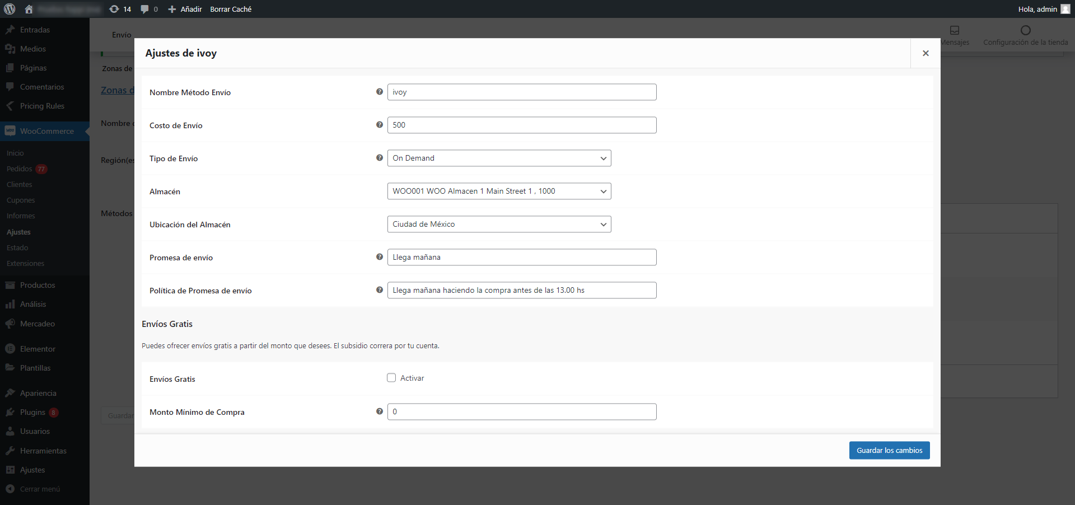Click the WooCommerce logo icon in sidebar
The height and width of the screenshot is (505, 1075).
[10, 131]
